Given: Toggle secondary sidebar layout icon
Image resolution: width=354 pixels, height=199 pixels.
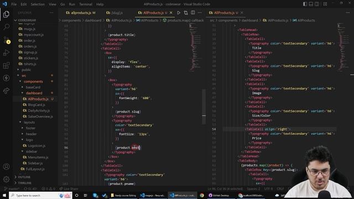Looking at the screenshot, I should pos(317,4).
